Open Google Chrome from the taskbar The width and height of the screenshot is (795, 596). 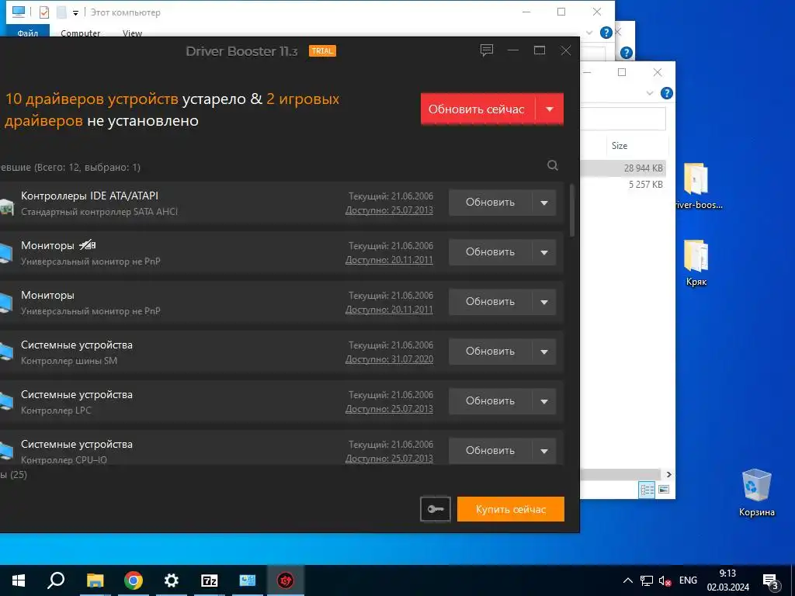134,580
